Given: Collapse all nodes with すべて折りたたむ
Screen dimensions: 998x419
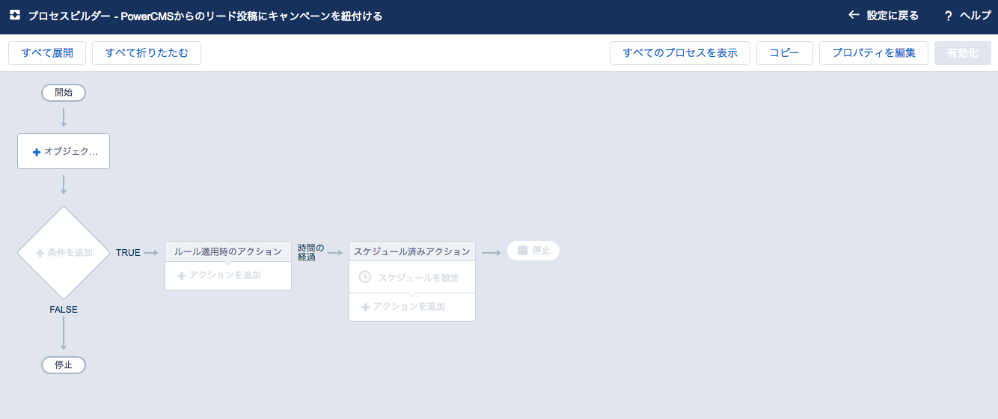Looking at the screenshot, I should pyautogui.click(x=147, y=53).
